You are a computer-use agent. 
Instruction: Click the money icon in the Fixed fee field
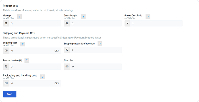(x=67, y=67)
